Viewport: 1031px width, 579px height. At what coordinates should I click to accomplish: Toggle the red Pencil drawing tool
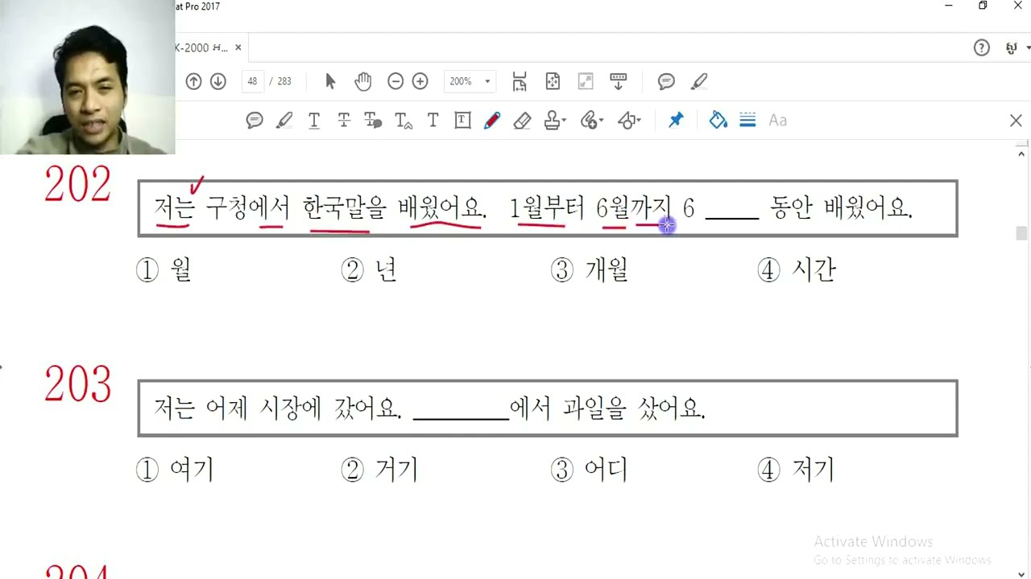492,121
